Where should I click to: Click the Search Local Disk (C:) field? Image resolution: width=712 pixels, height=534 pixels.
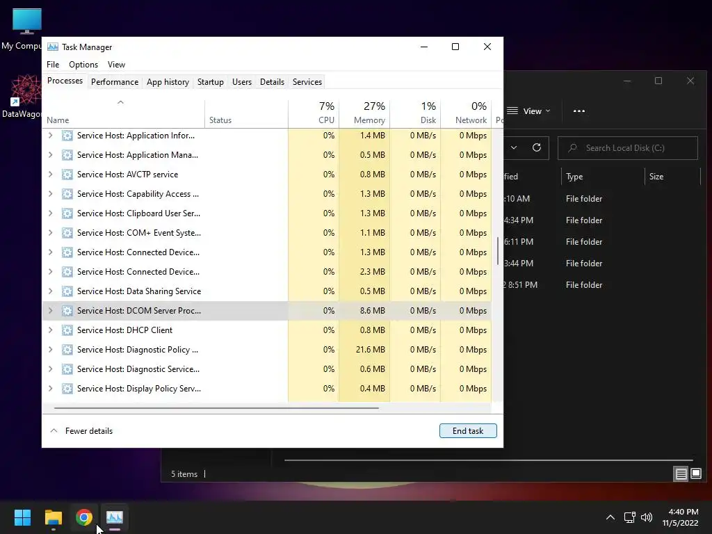(x=628, y=148)
